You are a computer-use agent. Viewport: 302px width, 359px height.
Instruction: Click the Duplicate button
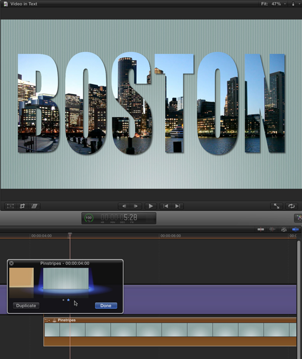[x=26, y=306]
